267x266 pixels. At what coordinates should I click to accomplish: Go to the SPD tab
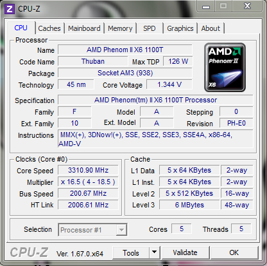pyautogui.click(x=150, y=28)
